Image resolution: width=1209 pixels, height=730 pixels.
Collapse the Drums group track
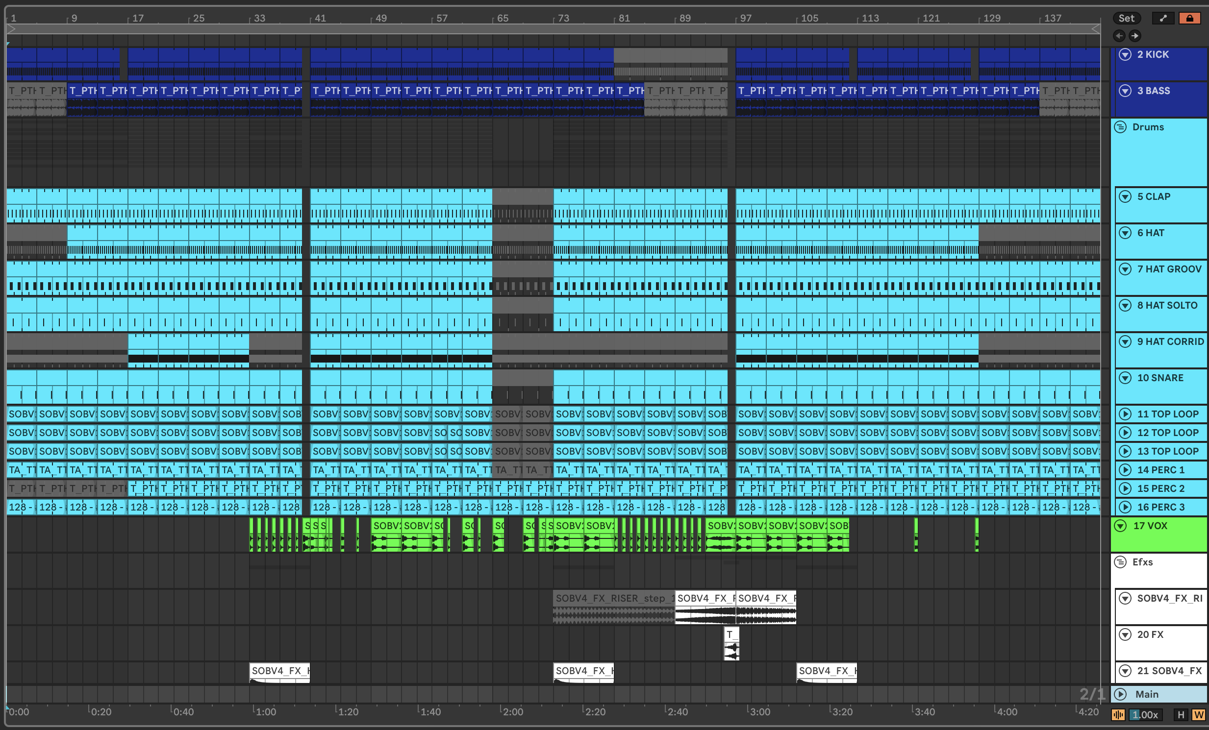(x=1120, y=127)
